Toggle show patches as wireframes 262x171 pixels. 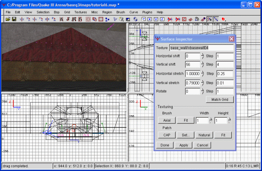coord(190,19)
